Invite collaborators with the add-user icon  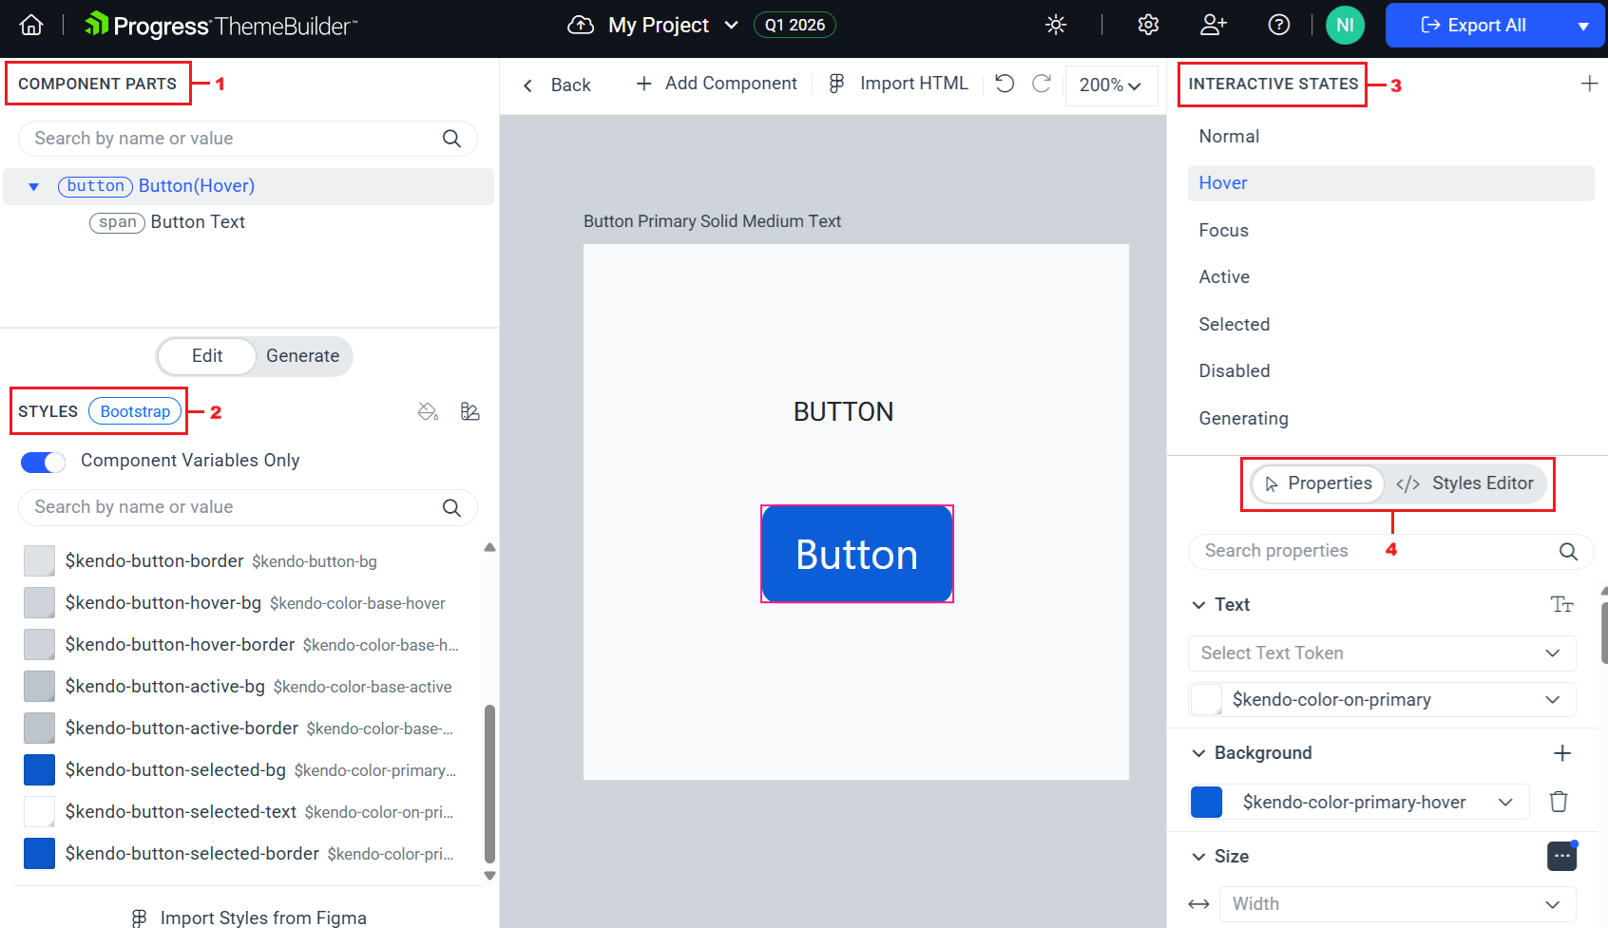(x=1213, y=25)
